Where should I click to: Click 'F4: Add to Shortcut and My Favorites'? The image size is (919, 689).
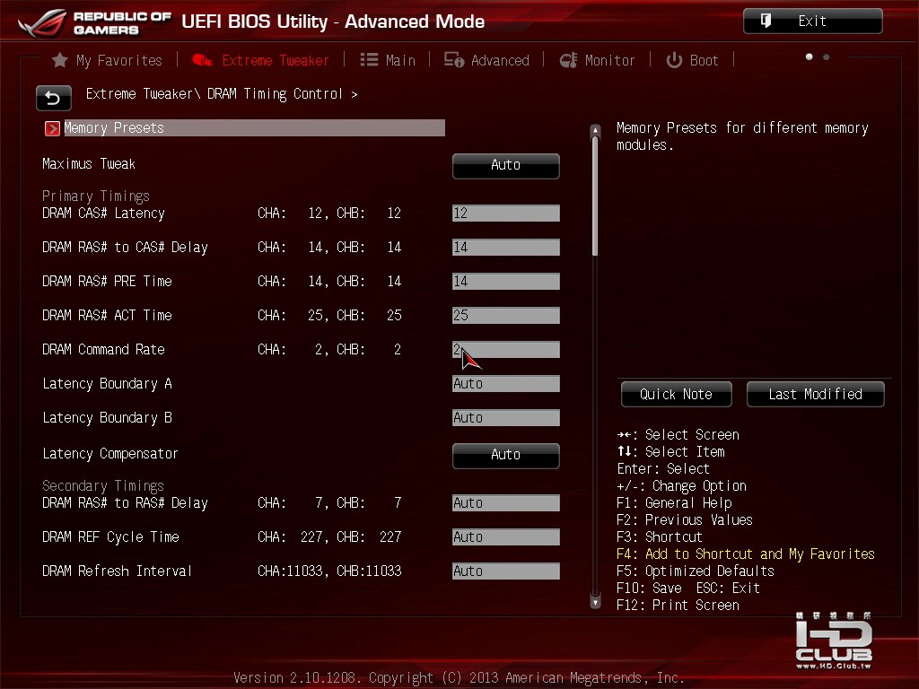point(746,554)
